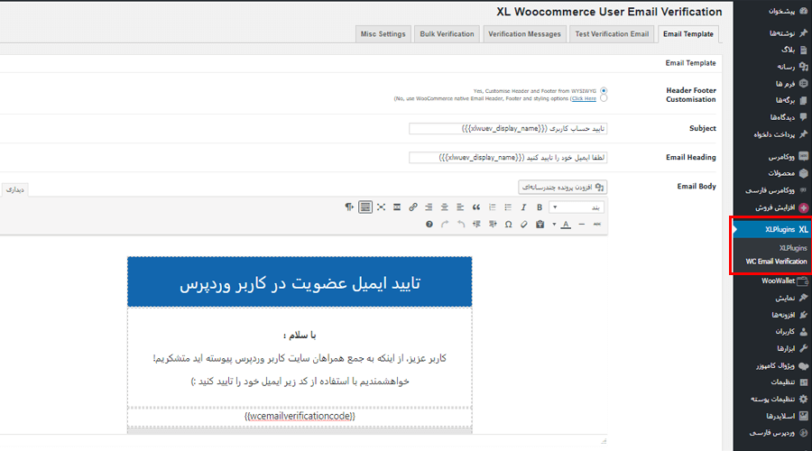Open Appearance (نمایش) in the sidebar

click(x=785, y=298)
